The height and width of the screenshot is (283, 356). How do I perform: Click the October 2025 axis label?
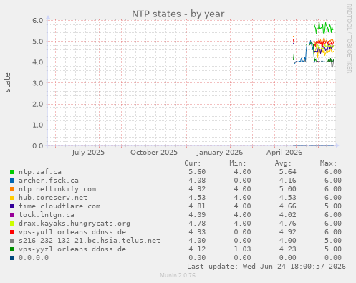[154, 153]
